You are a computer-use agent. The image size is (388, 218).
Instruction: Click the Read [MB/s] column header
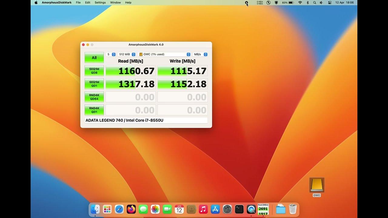pos(131,61)
